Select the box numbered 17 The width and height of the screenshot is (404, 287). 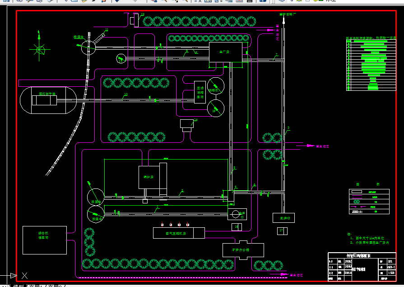click(x=282, y=231)
